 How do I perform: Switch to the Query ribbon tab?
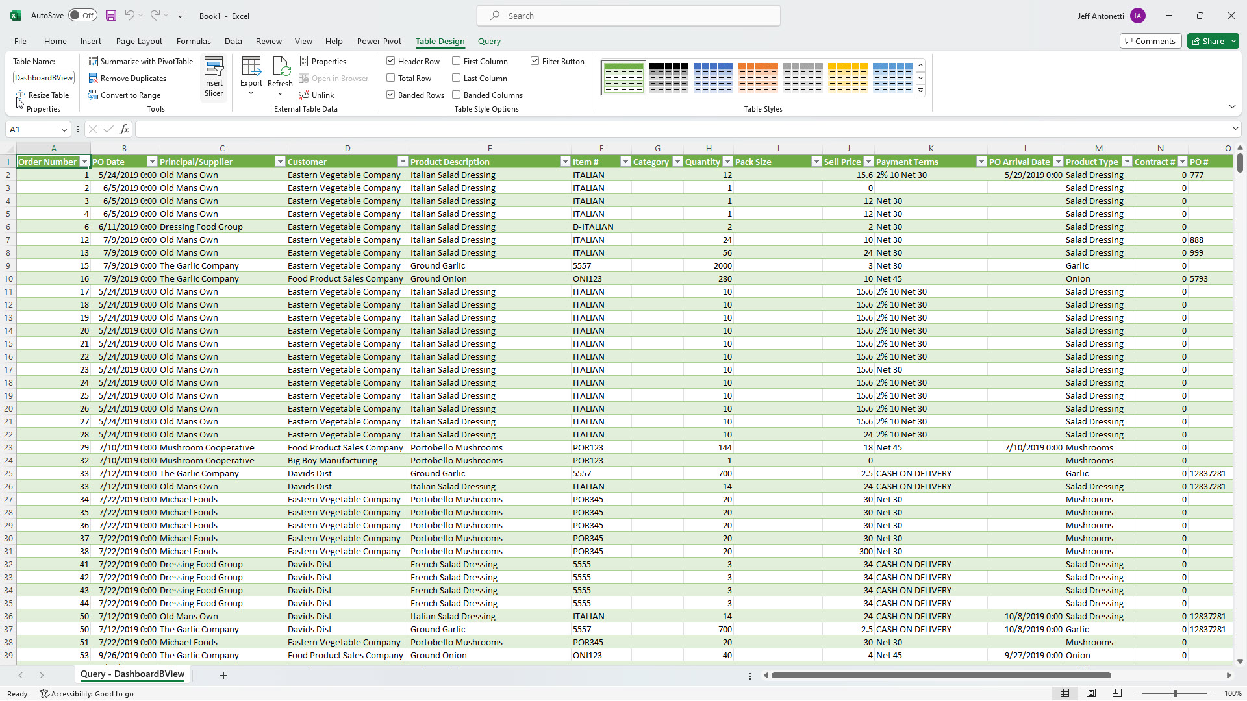click(x=489, y=41)
